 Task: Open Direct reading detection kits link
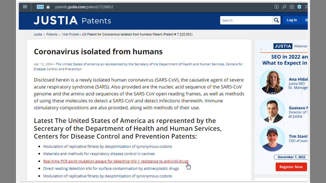(111, 169)
